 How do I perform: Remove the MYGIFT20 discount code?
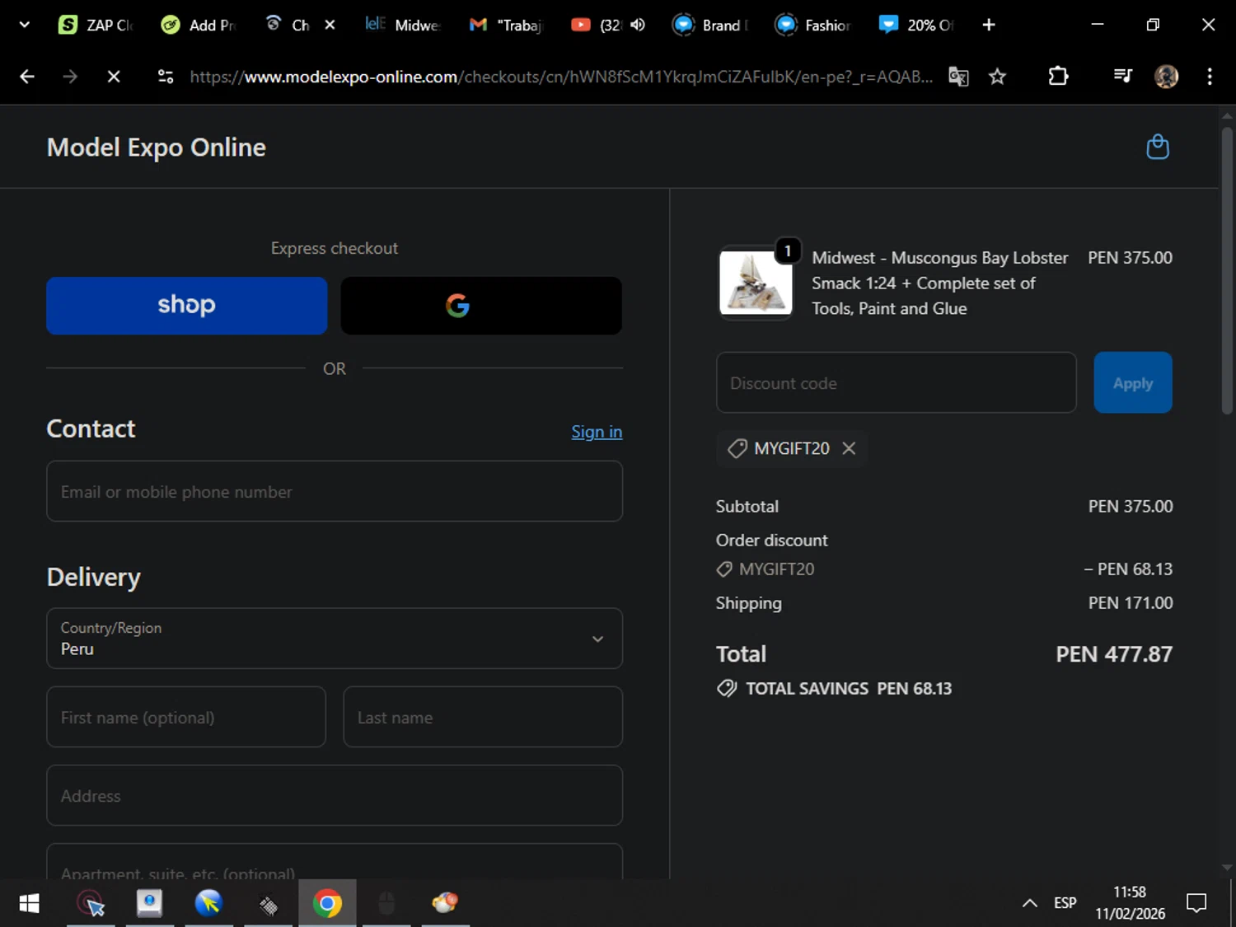click(849, 448)
